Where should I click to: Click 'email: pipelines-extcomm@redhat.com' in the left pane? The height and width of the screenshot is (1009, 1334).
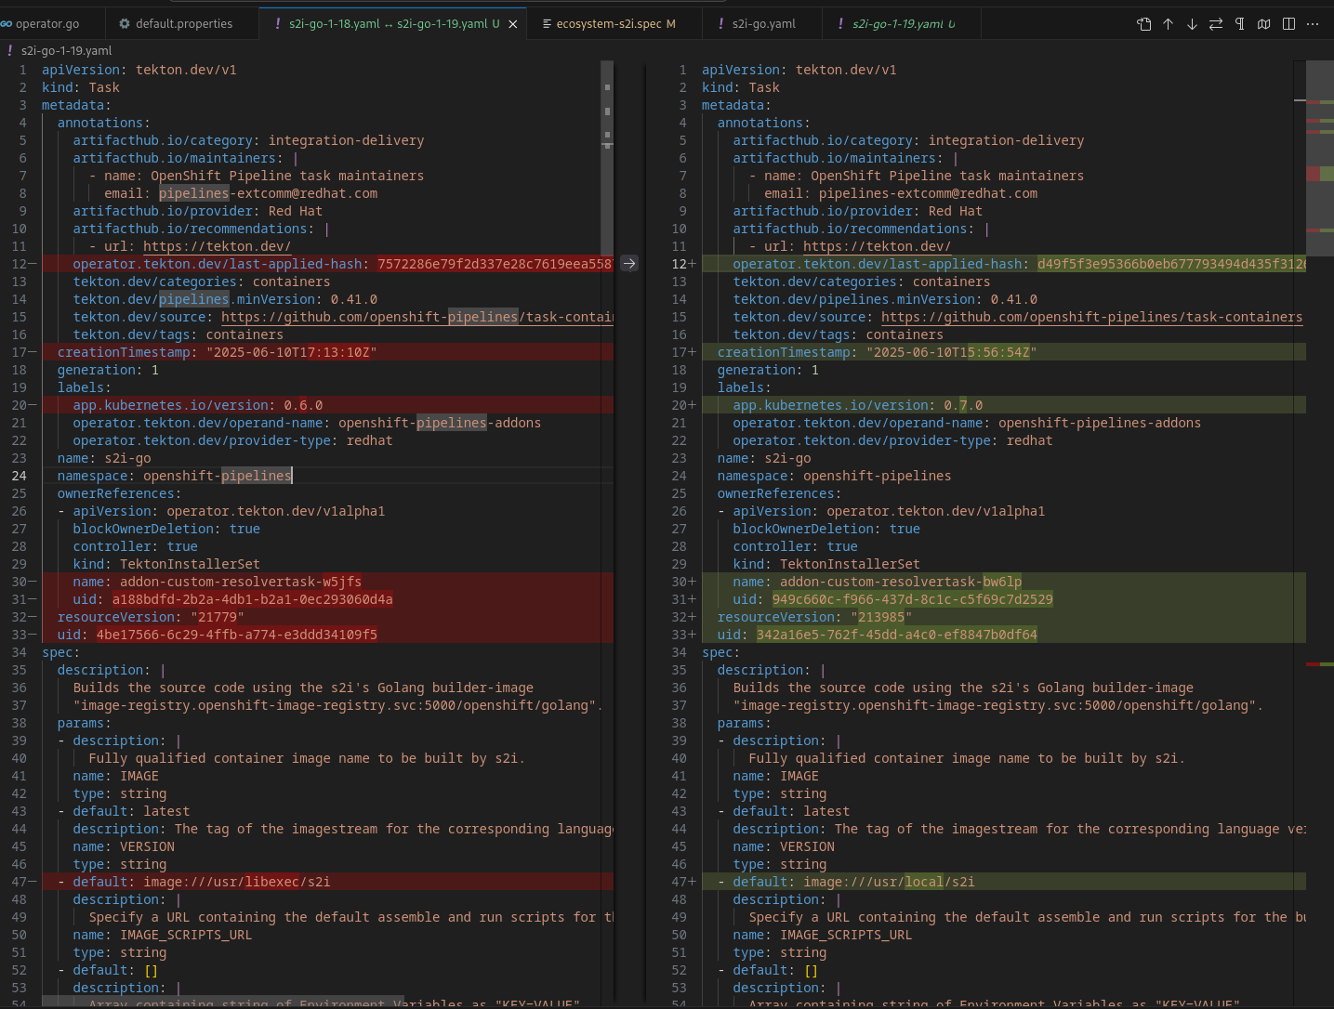point(241,193)
